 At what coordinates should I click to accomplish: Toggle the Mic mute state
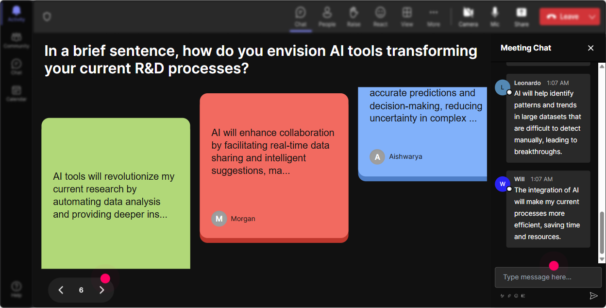(x=495, y=17)
